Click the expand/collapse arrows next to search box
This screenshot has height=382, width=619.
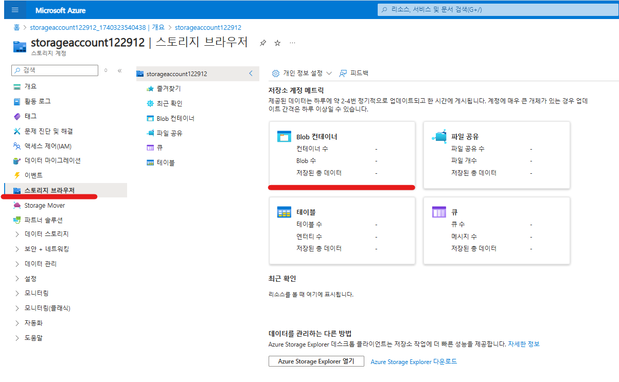[106, 70]
